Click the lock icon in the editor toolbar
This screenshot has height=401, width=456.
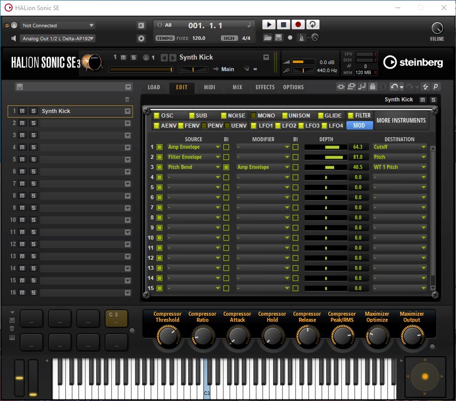point(373,87)
